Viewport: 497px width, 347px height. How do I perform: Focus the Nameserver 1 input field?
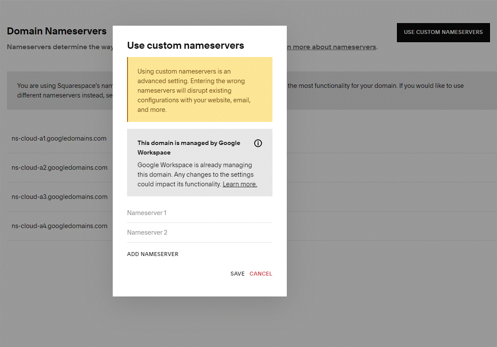(199, 213)
